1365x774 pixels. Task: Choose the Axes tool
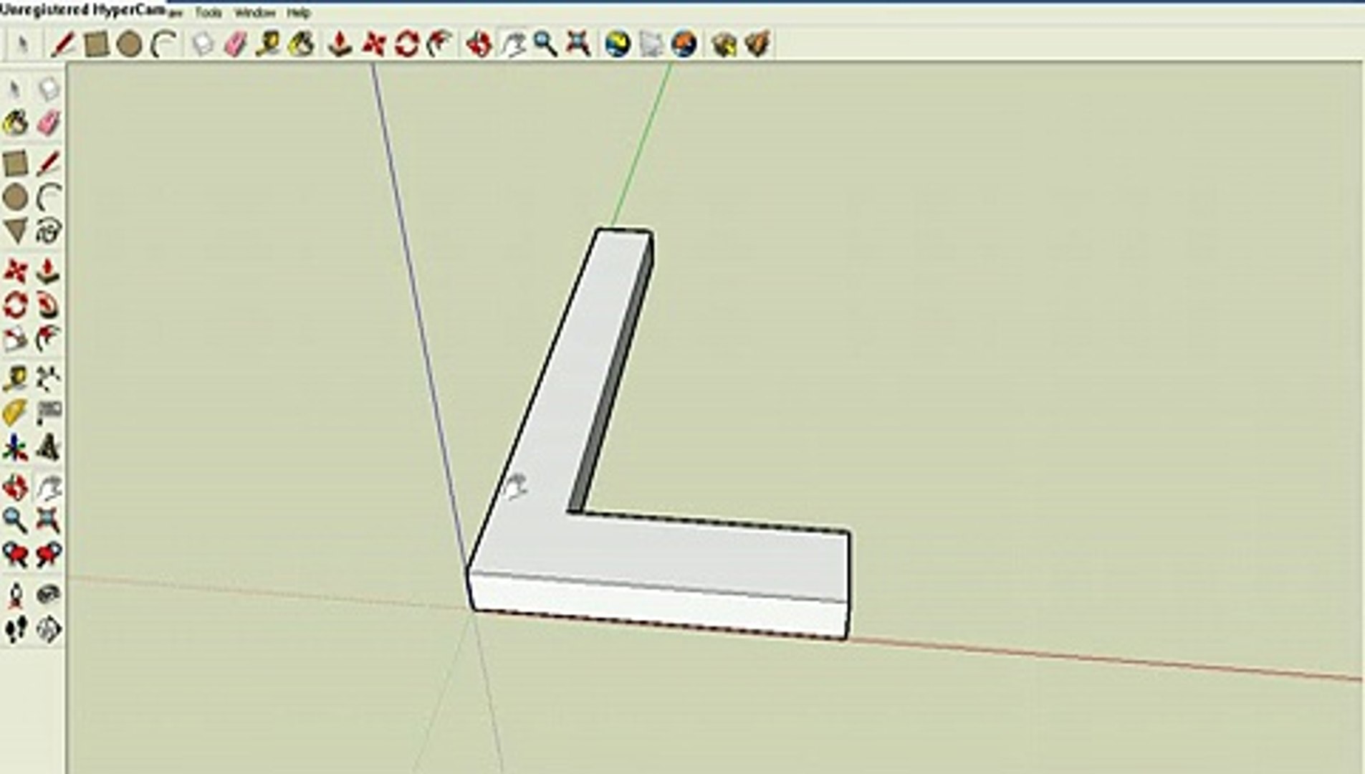pos(15,447)
